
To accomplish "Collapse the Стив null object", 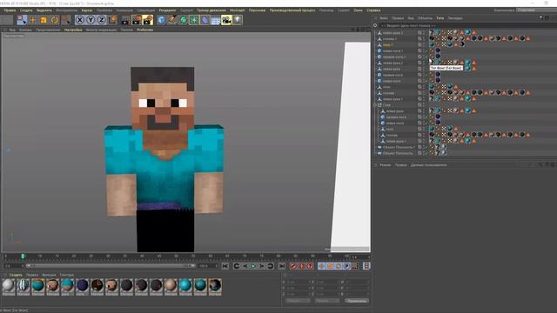I will click(x=375, y=105).
